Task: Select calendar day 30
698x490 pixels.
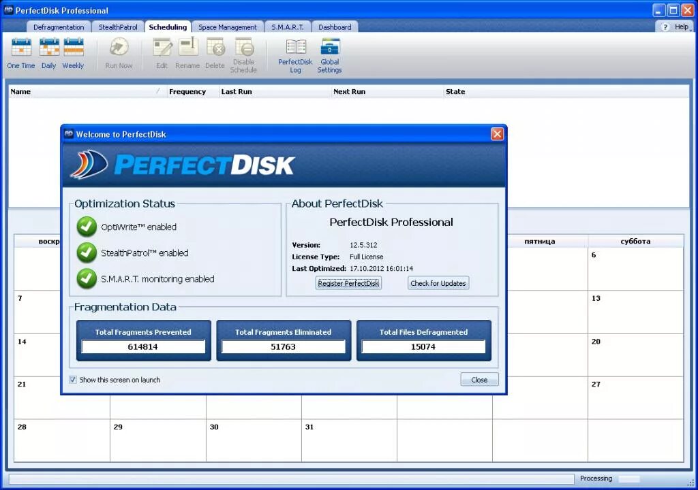Action: pos(254,440)
